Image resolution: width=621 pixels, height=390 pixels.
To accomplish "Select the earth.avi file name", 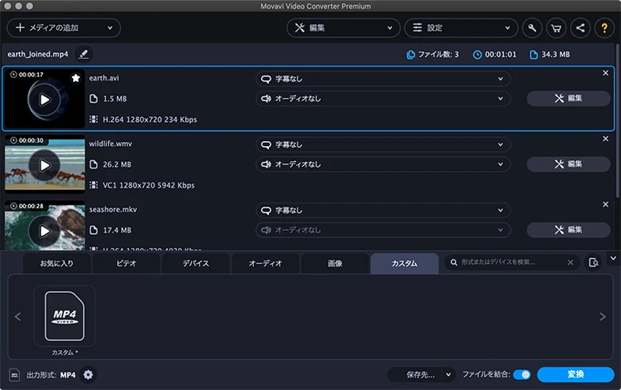I will 104,78.
